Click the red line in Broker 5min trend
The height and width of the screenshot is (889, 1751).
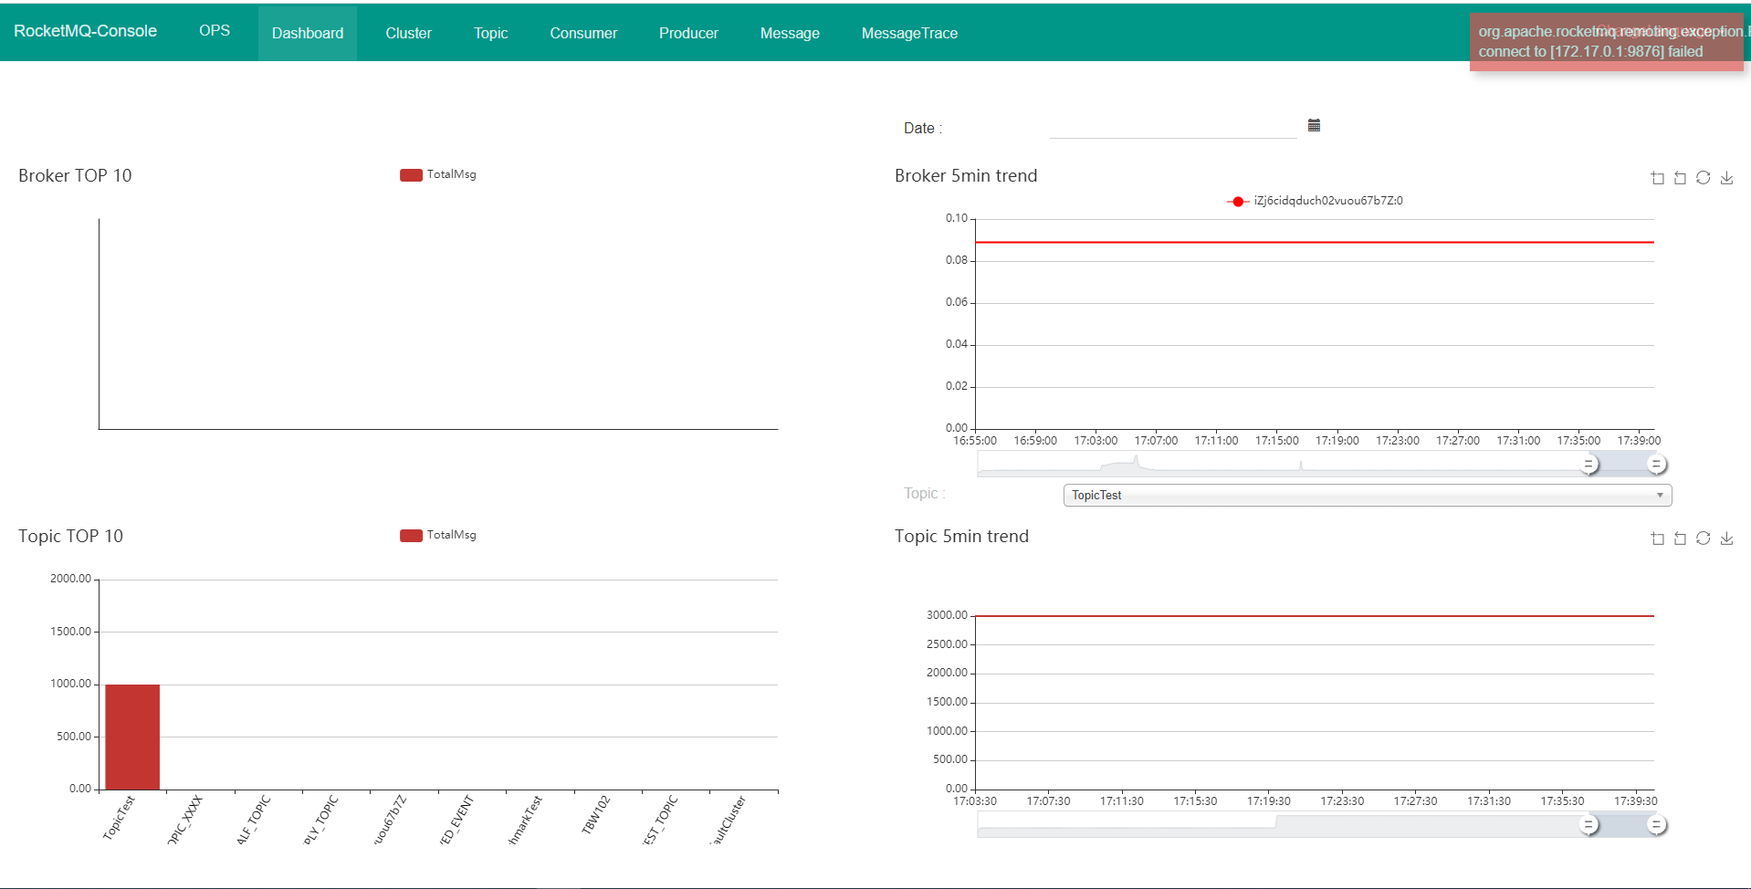pos(1315,242)
